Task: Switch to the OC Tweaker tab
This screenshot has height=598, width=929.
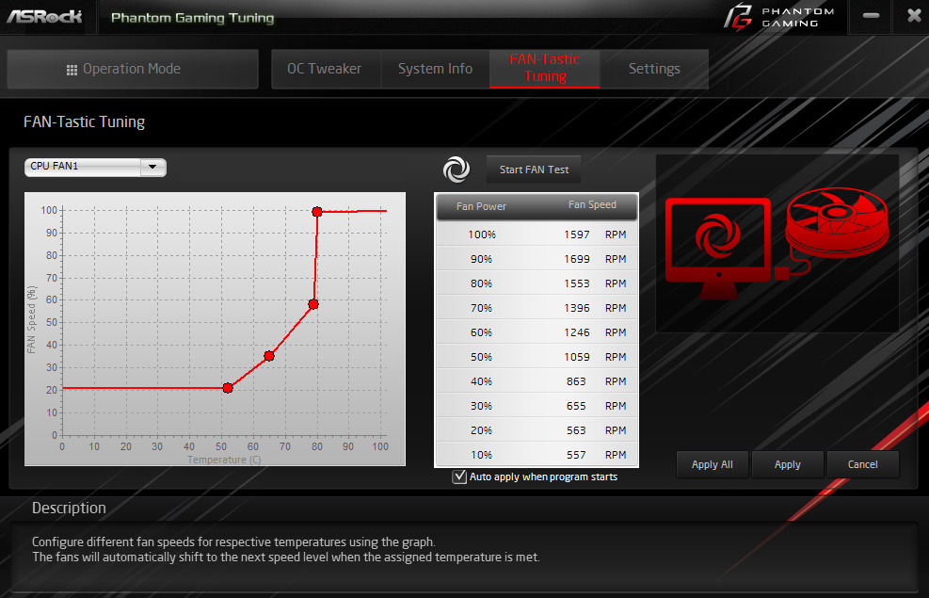Action: pos(327,69)
